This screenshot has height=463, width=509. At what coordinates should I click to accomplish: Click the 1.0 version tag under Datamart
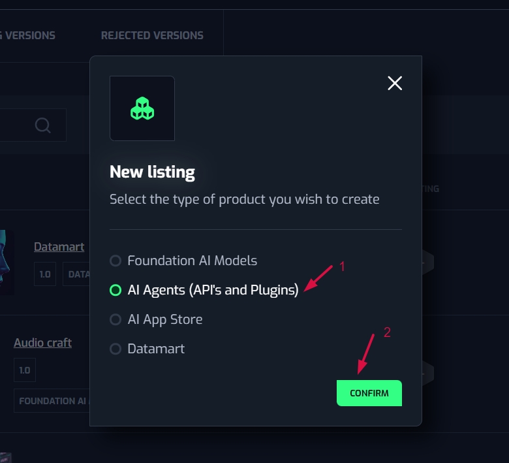pos(44,274)
